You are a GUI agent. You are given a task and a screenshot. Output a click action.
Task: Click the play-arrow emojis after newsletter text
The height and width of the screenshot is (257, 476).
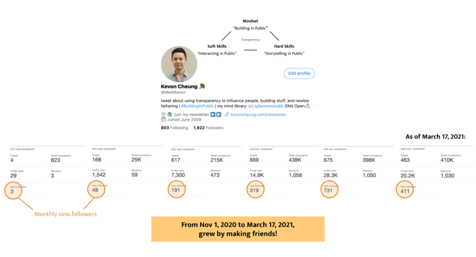tap(216, 115)
